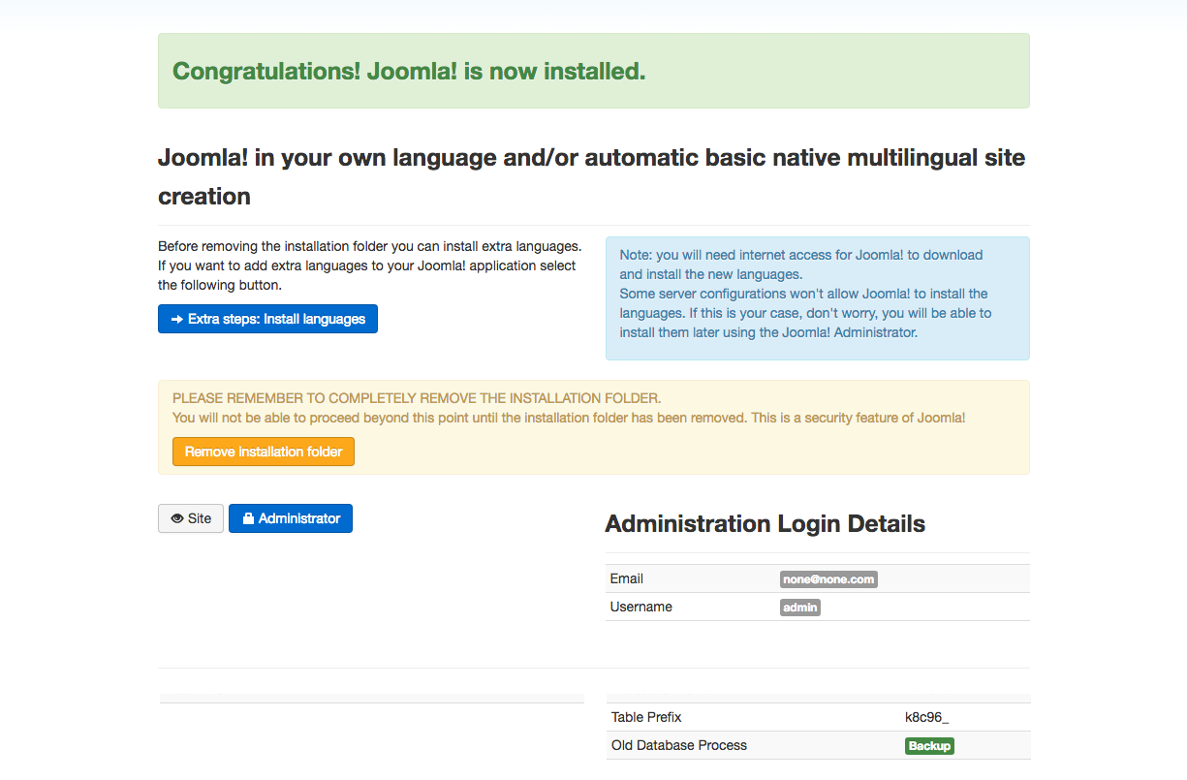Click the arrow icon on Install languages button
The image size is (1187, 780).
click(177, 319)
